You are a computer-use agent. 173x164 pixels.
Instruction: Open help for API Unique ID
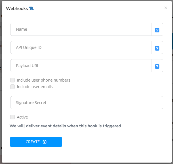coord(157,48)
